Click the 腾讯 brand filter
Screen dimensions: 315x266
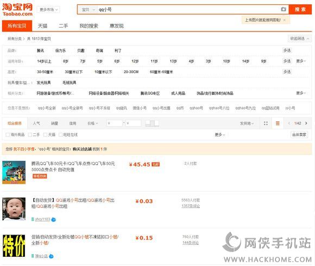pyautogui.click(x=40, y=50)
